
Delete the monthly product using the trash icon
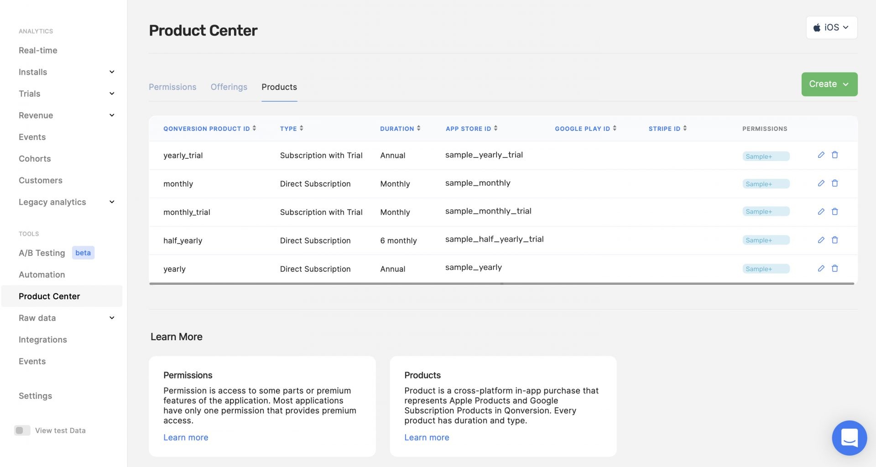[x=835, y=183]
